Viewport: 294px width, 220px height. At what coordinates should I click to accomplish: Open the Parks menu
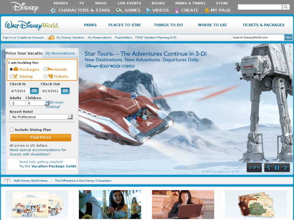coord(90,25)
